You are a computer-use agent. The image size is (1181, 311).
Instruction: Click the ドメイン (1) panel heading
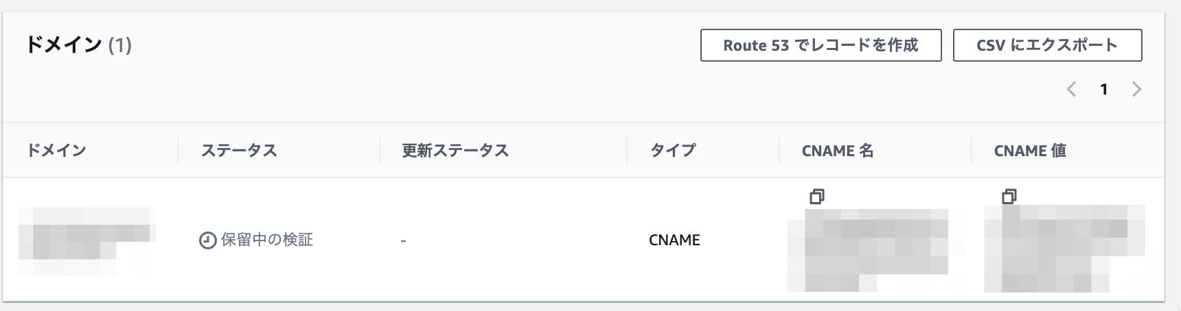(78, 45)
